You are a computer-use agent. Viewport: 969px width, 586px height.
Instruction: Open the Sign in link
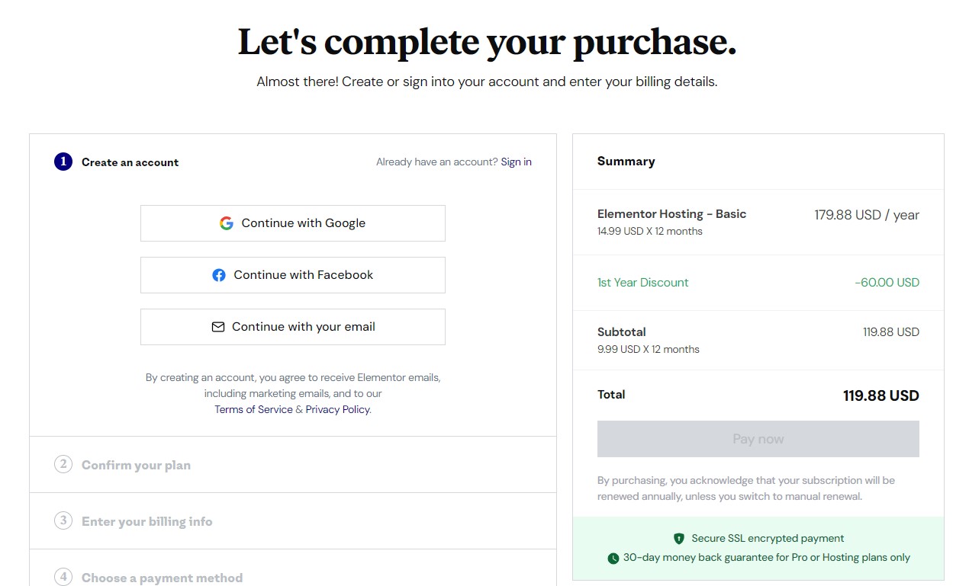tap(517, 162)
